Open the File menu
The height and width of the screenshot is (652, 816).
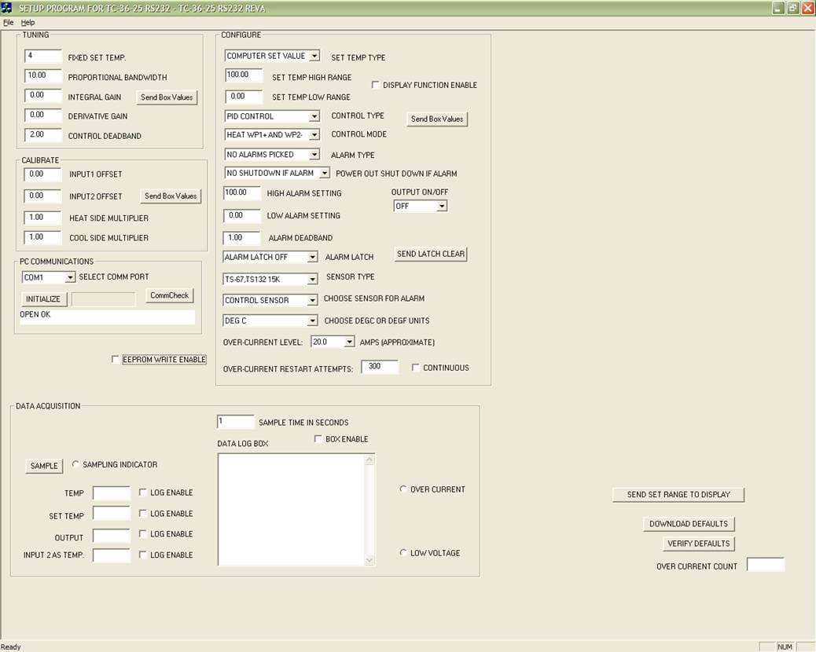[x=9, y=22]
